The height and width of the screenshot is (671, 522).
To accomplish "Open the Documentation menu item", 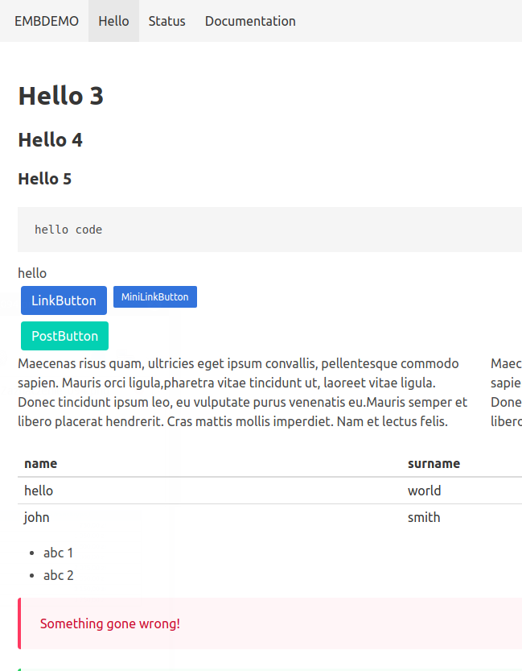I will pyautogui.click(x=250, y=21).
